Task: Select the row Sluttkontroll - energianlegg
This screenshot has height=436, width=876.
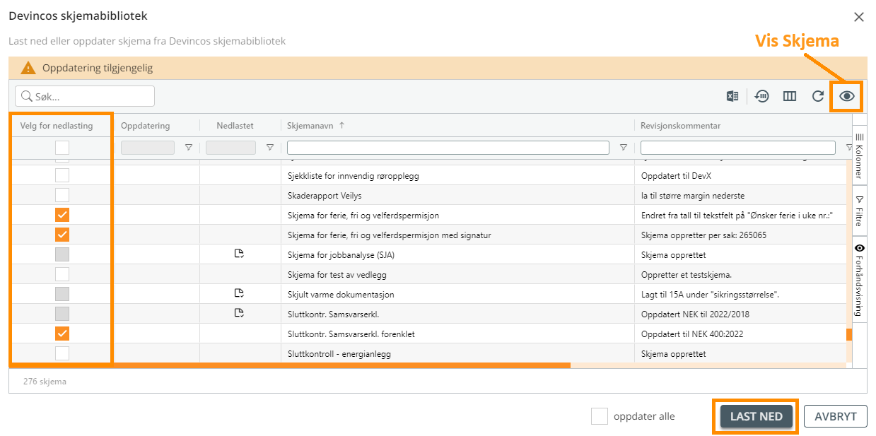Action: (426, 353)
